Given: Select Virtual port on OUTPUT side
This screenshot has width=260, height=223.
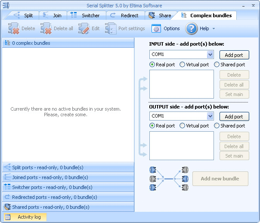Looking at the screenshot, I should coord(182,126).
